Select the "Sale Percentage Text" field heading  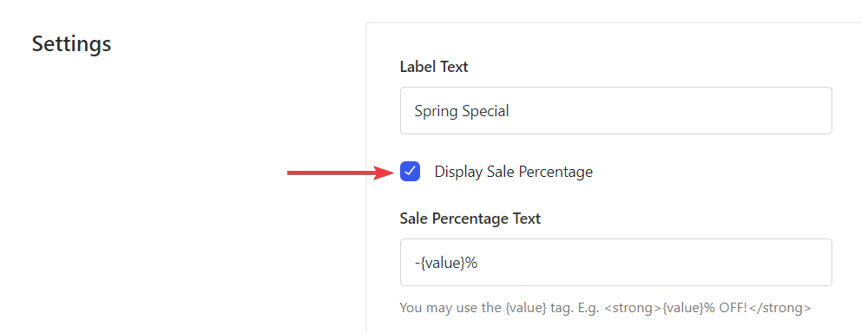[x=470, y=219]
